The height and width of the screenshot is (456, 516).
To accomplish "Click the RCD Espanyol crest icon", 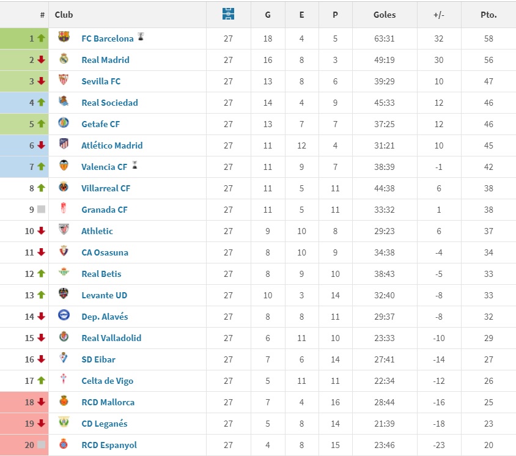I will tap(64, 444).
